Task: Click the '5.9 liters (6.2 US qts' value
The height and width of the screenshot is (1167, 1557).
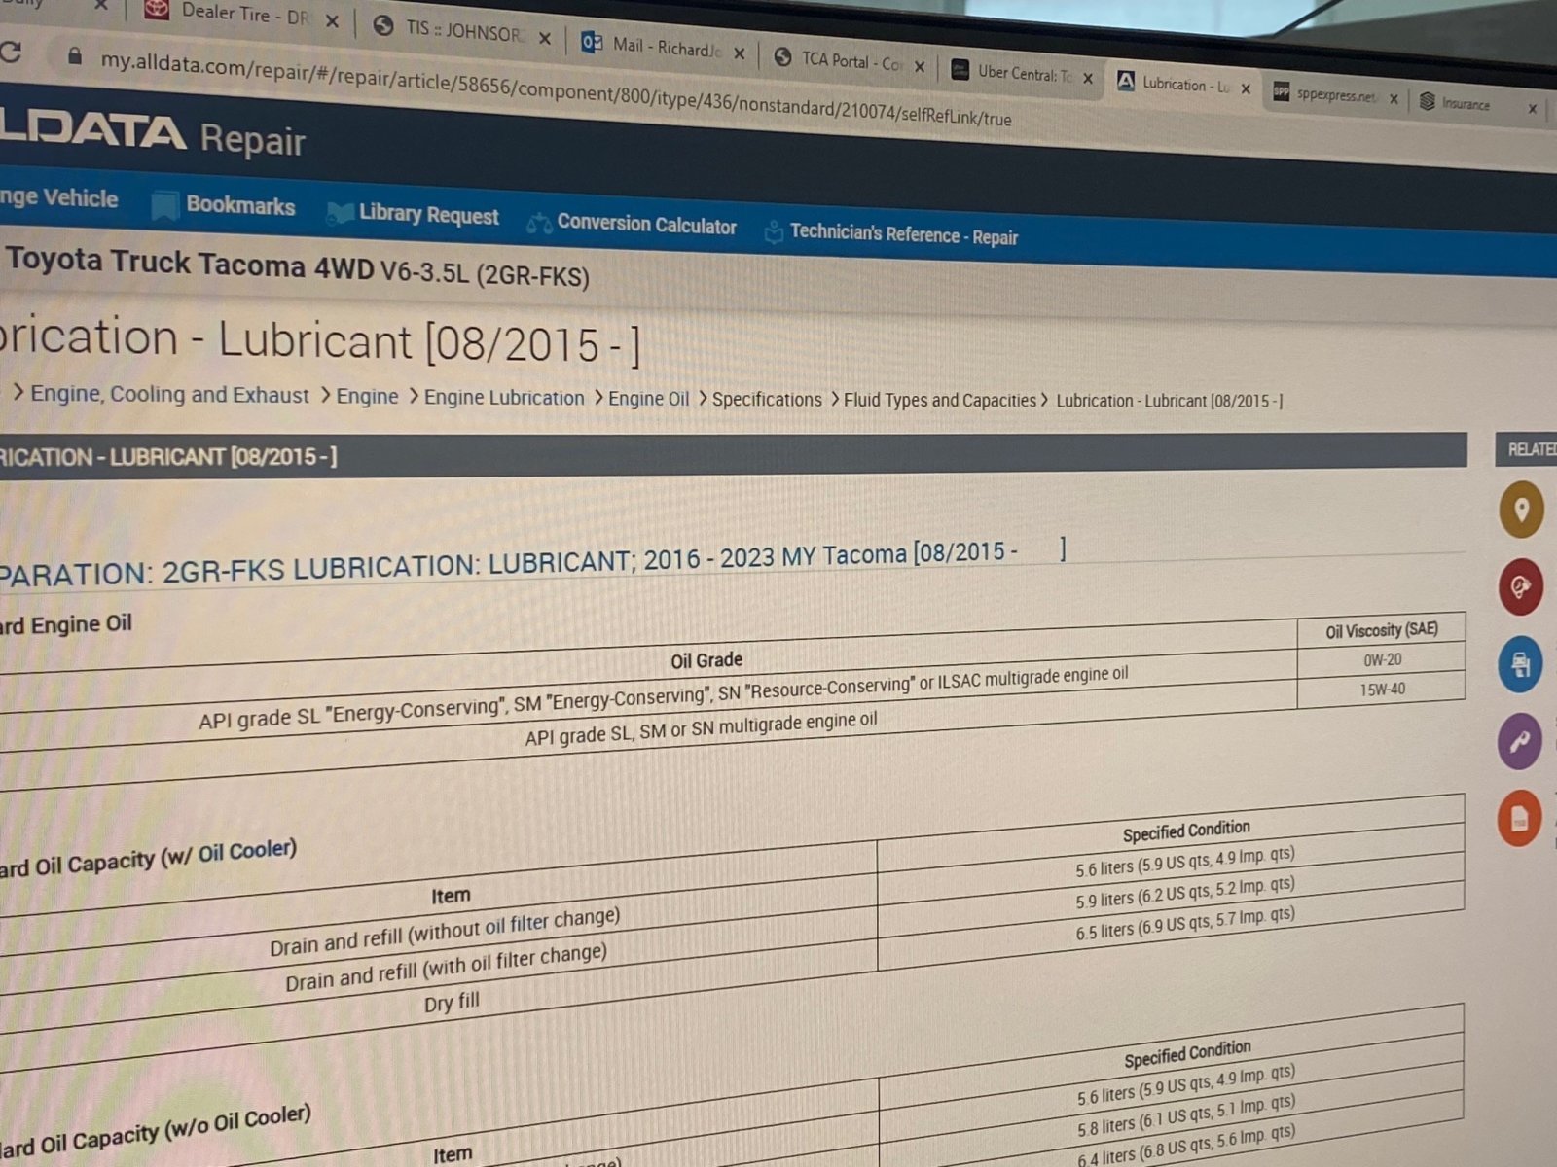Action: click(x=1185, y=893)
